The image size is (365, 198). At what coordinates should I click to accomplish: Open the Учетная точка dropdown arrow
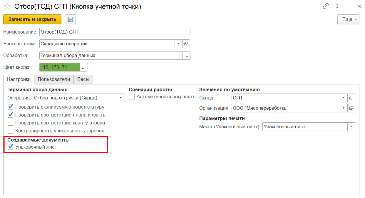[x=178, y=44]
